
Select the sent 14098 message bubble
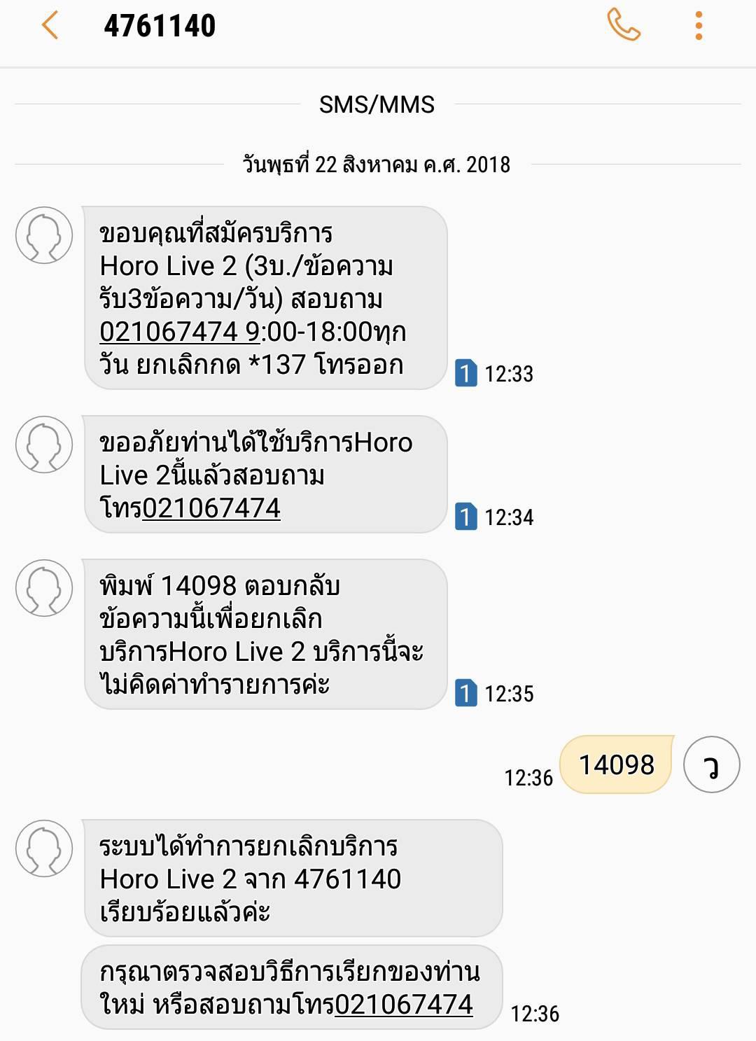pyautogui.click(x=616, y=764)
